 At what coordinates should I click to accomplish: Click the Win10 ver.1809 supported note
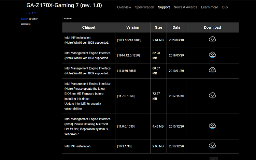point(87,73)
